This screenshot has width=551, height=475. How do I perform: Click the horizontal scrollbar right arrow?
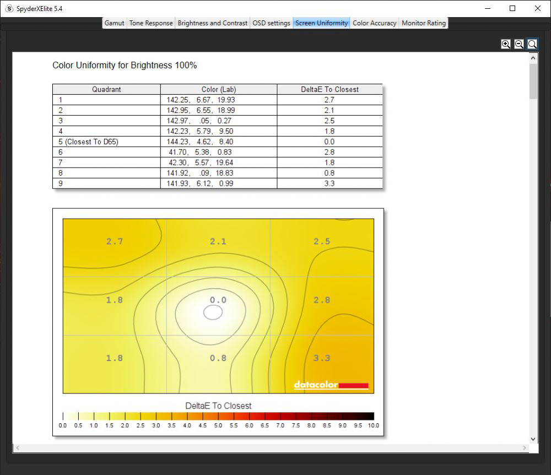525,447
